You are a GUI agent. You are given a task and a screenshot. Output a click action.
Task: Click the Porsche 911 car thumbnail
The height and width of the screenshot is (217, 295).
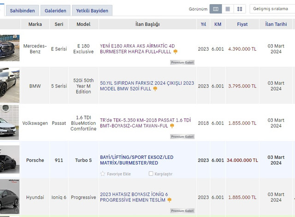click(x=10, y=159)
